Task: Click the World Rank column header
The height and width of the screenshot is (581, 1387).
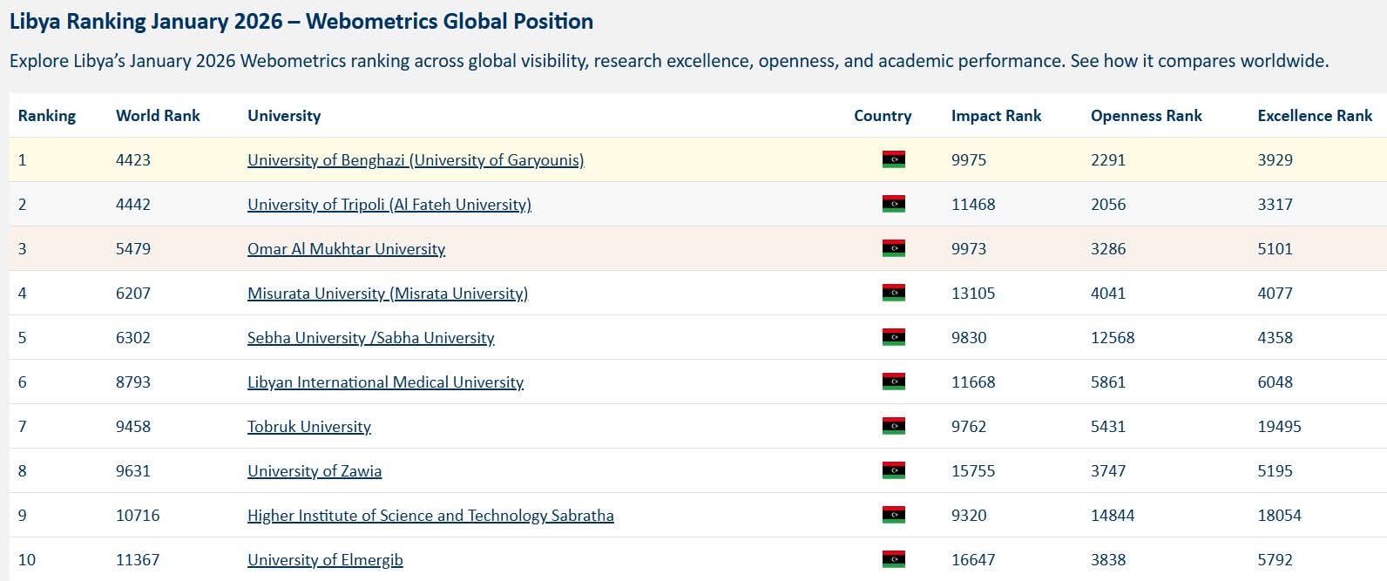Action: pos(158,116)
